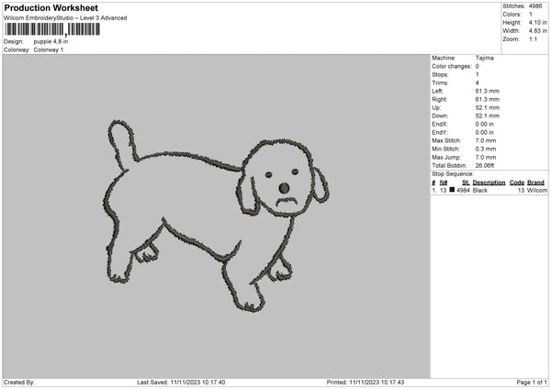
Task: Click the "Trims:" label
Action: point(440,83)
